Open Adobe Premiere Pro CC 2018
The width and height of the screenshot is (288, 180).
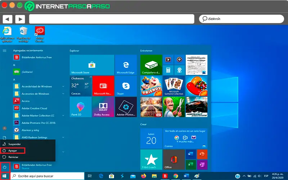[39, 123]
